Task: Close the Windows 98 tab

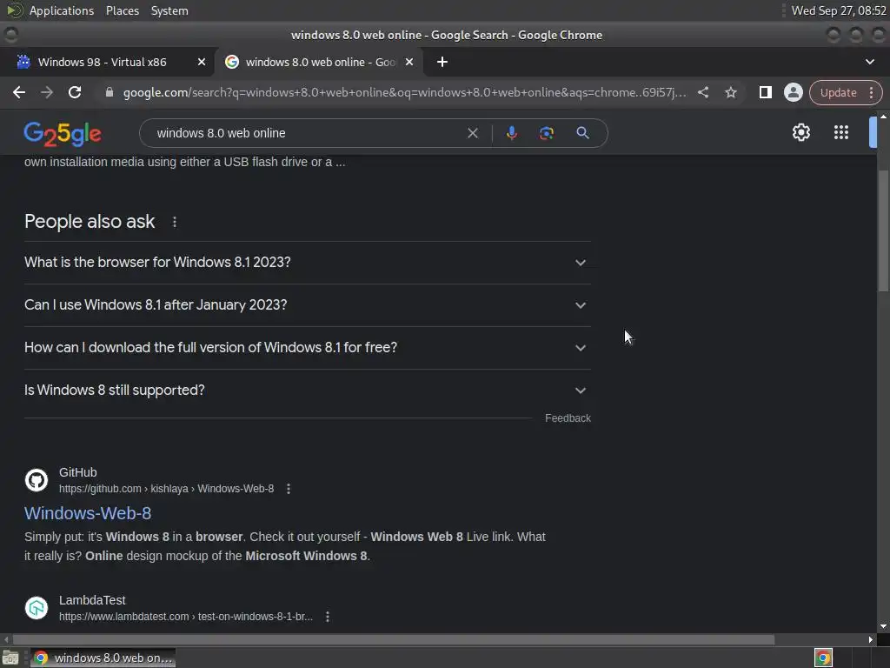Action: click(202, 62)
